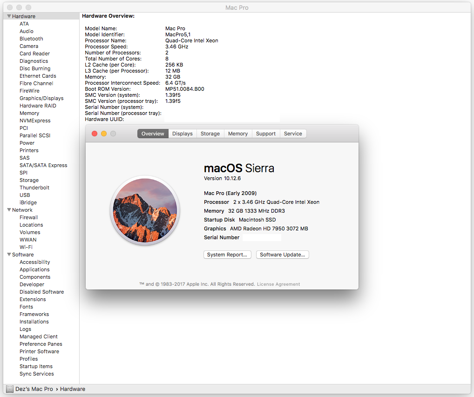Select Parallel SCSI in the sidebar

tap(35, 135)
